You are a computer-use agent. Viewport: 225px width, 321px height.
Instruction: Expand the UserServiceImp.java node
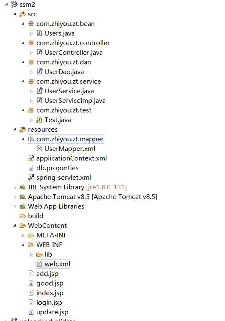pyautogui.click(x=31, y=101)
